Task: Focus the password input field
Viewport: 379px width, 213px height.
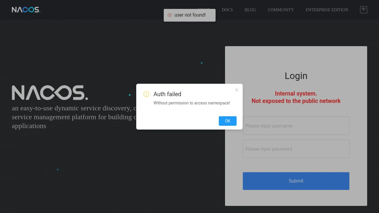Action: click(x=296, y=149)
